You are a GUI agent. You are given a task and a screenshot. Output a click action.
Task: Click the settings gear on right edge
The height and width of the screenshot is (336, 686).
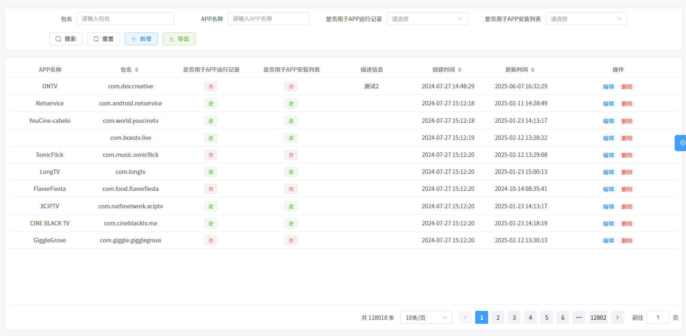click(x=682, y=143)
